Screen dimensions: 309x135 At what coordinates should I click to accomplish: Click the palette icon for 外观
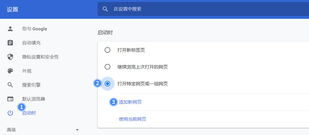point(10,71)
